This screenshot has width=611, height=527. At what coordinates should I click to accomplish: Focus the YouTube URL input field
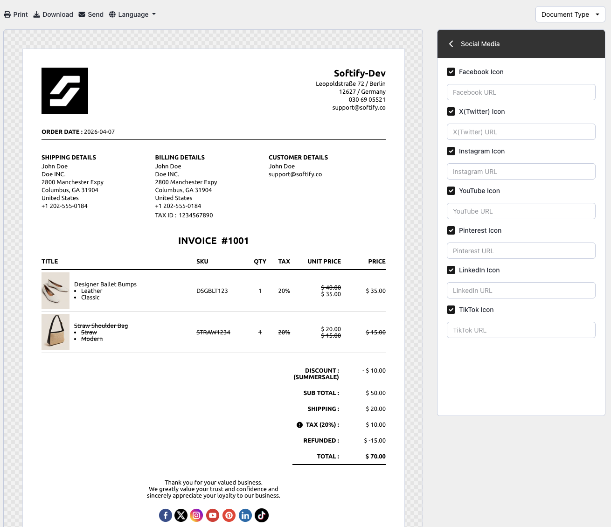[x=521, y=211]
